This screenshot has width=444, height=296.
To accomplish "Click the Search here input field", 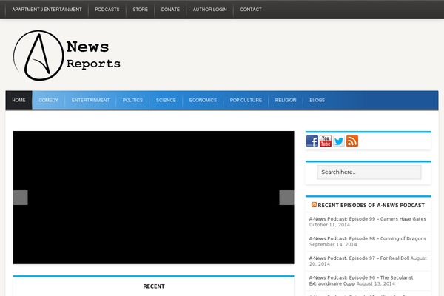I will [x=369, y=172].
